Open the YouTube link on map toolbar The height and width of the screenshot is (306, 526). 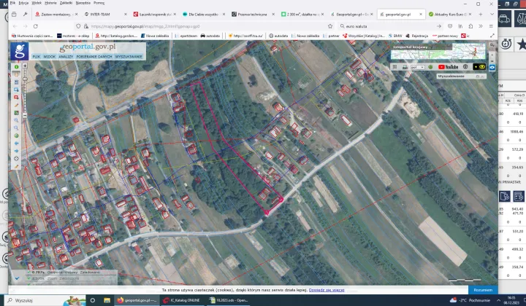448,67
